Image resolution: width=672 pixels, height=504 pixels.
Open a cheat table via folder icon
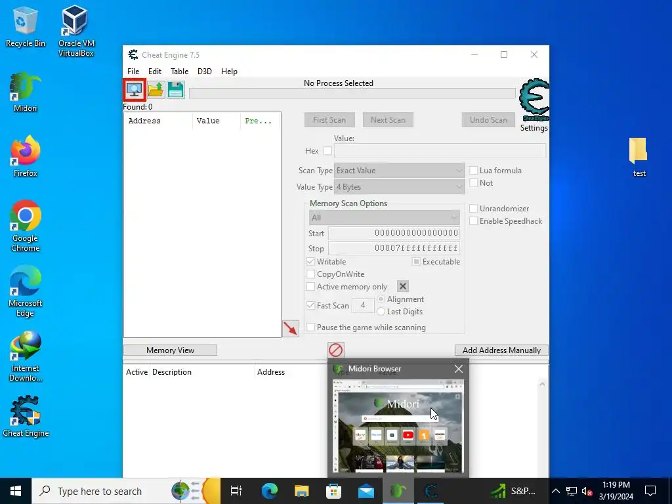156,89
